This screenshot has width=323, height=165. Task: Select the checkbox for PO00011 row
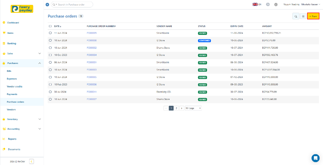tap(50, 92)
